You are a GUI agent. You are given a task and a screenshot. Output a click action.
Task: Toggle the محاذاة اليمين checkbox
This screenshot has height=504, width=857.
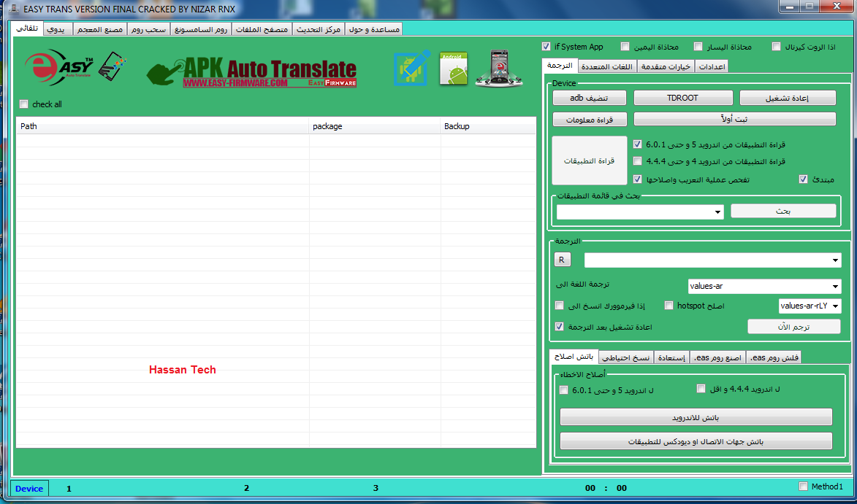point(625,47)
